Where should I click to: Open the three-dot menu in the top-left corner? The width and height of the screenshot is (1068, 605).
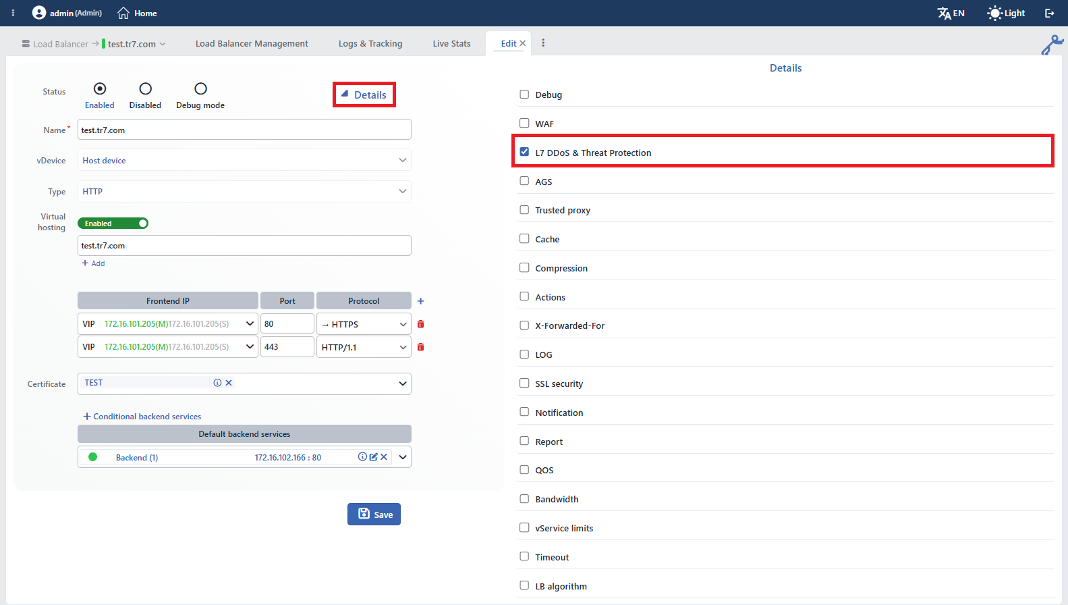[13, 13]
